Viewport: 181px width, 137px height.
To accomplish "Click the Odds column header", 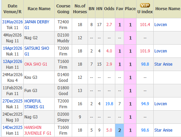I will pyautogui.click(x=109, y=9).
